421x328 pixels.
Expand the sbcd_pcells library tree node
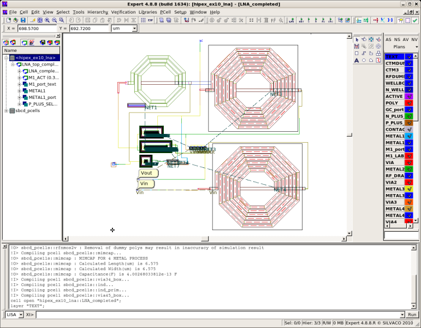click(x=7, y=110)
